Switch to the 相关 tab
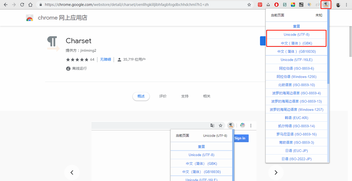This screenshot has width=352, height=181. pos(207,96)
